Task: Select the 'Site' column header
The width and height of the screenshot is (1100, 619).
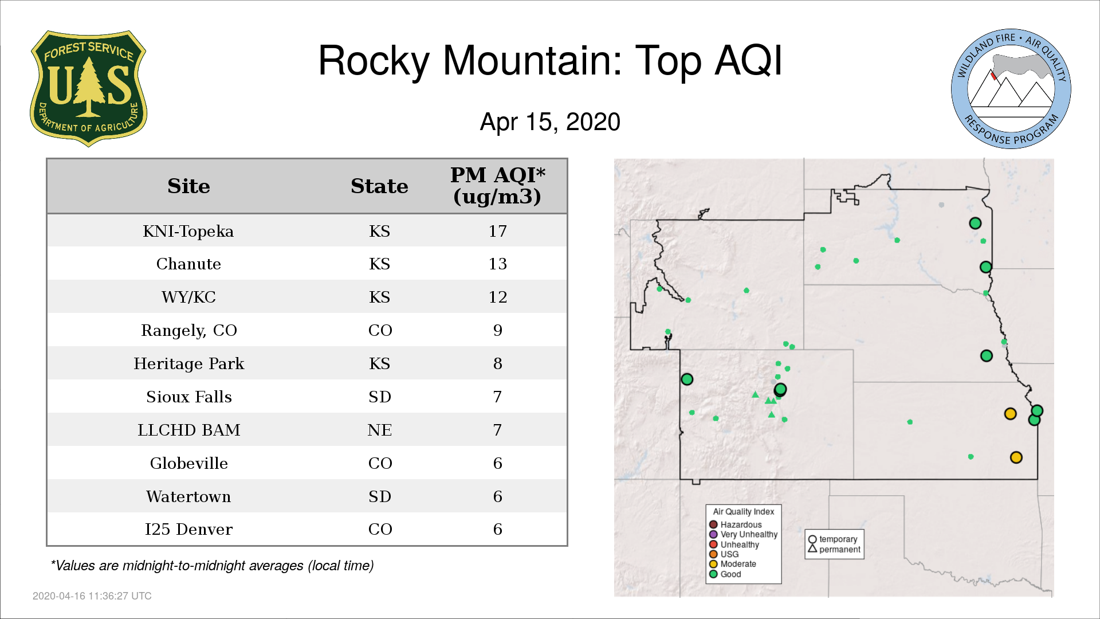Action: click(x=188, y=186)
